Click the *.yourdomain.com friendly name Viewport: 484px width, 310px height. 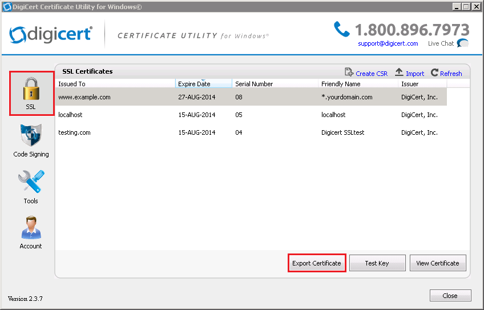pyautogui.click(x=346, y=97)
